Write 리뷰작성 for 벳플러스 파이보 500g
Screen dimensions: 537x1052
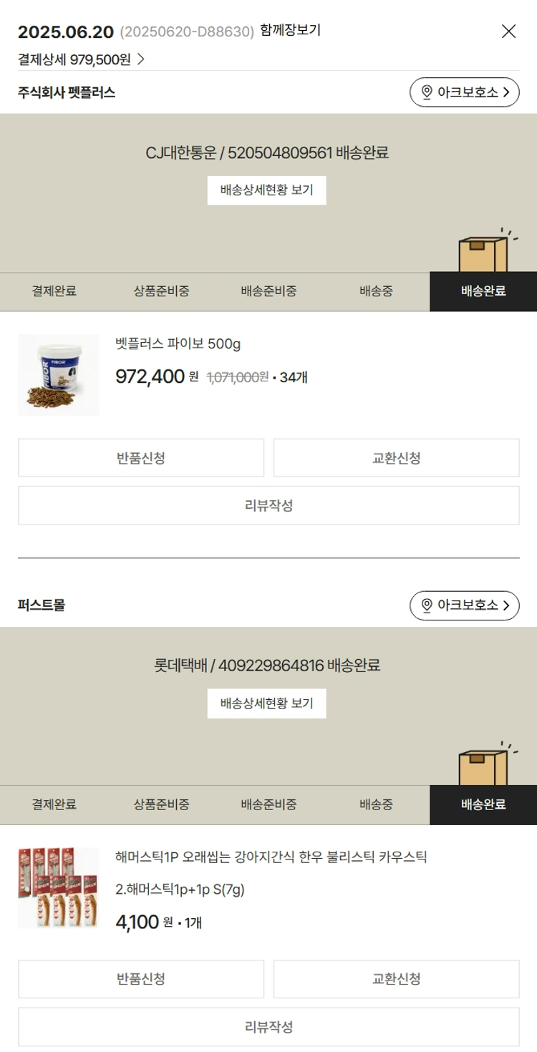(x=268, y=505)
